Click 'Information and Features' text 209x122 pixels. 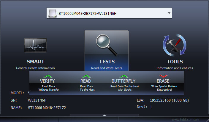pyautogui.click(x=175, y=68)
